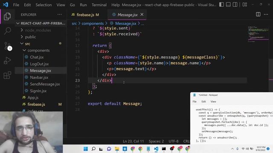Image resolution: width=273 pixels, height=153 pixels.
Task: Click the Message.jsx breadcrumb segment
Action: coord(123,23)
